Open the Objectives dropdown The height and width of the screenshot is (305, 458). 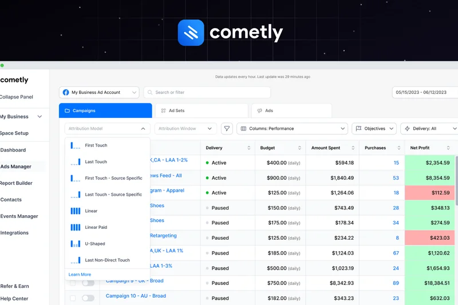coord(374,128)
